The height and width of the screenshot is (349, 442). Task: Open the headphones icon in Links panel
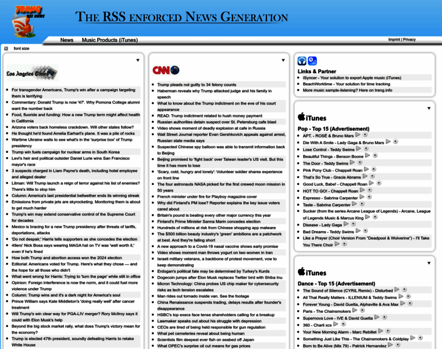coord(302,61)
